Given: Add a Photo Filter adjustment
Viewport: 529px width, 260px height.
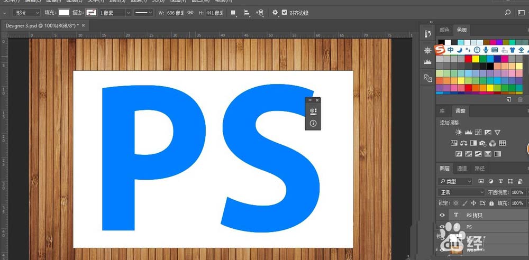Looking at the screenshot, I should [x=483, y=143].
